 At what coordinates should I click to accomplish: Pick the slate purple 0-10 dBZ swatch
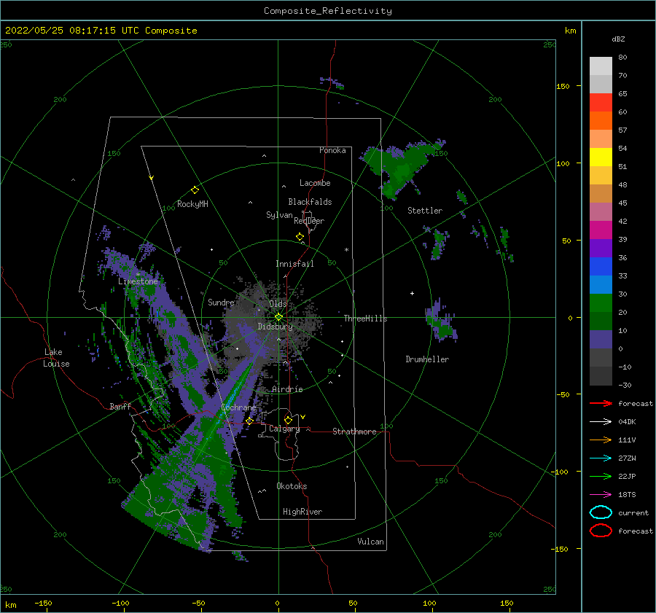coord(601,340)
